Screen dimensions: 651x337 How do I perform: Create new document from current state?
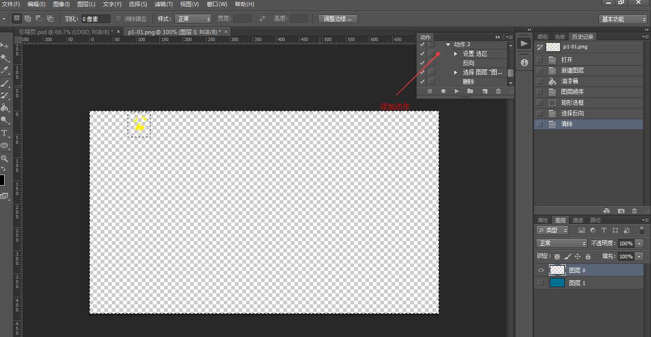tap(607, 211)
